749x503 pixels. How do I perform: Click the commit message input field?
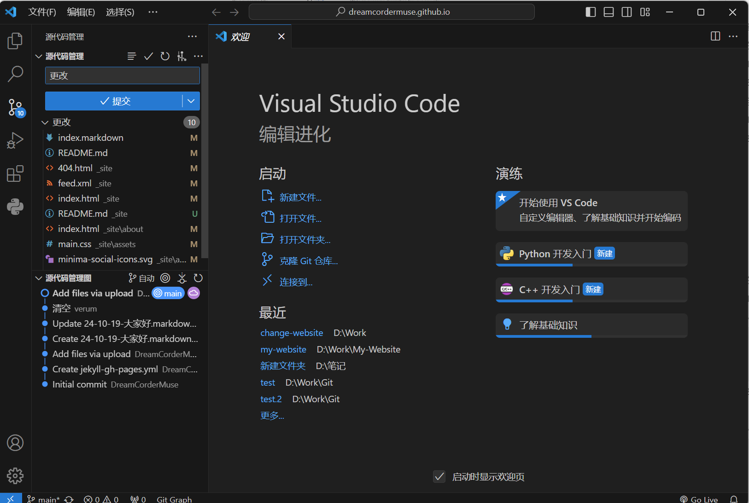[x=122, y=75]
